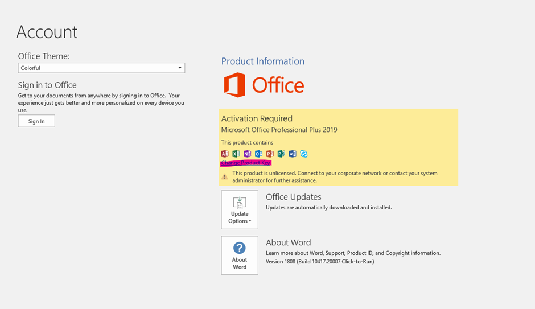Click the unlicensed warning triangle icon

coord(225,176)
